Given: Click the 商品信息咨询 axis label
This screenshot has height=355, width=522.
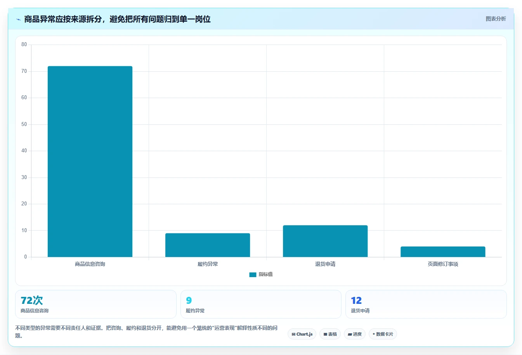Looking at the screenshot, I should (x=90, y=264).
